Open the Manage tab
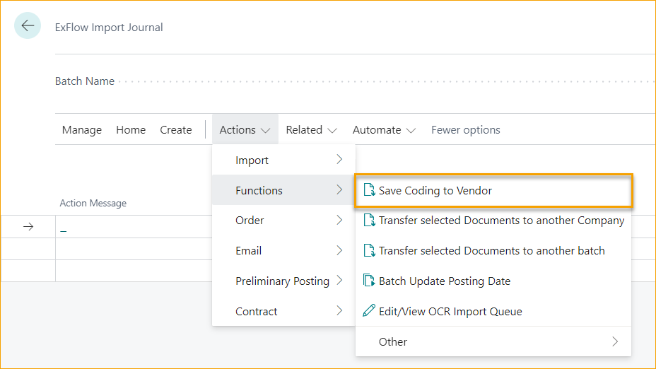Viewport: 656px width, 369px height. (82, 129)
